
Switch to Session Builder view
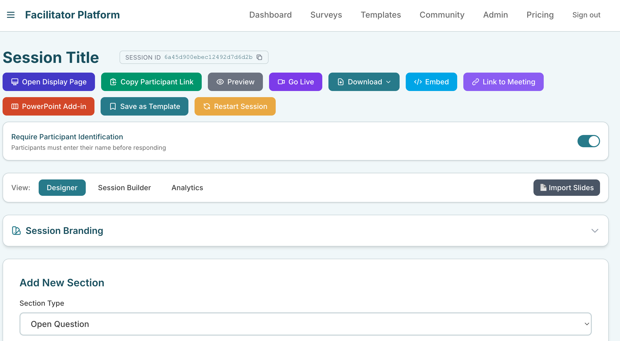(x=124, y=188)
